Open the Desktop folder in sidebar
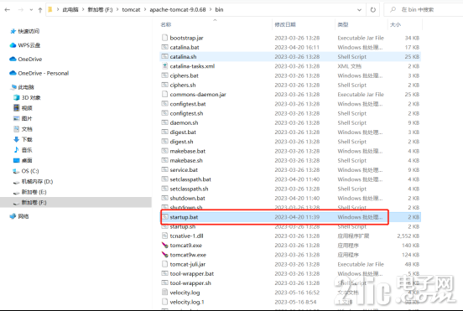 (x=23, y=160)
